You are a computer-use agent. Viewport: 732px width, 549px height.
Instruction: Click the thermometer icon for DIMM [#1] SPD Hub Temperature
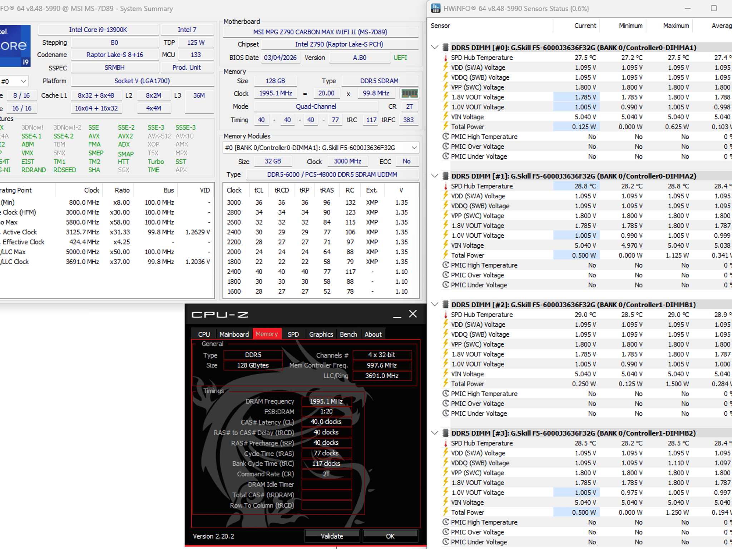(446, 186)
